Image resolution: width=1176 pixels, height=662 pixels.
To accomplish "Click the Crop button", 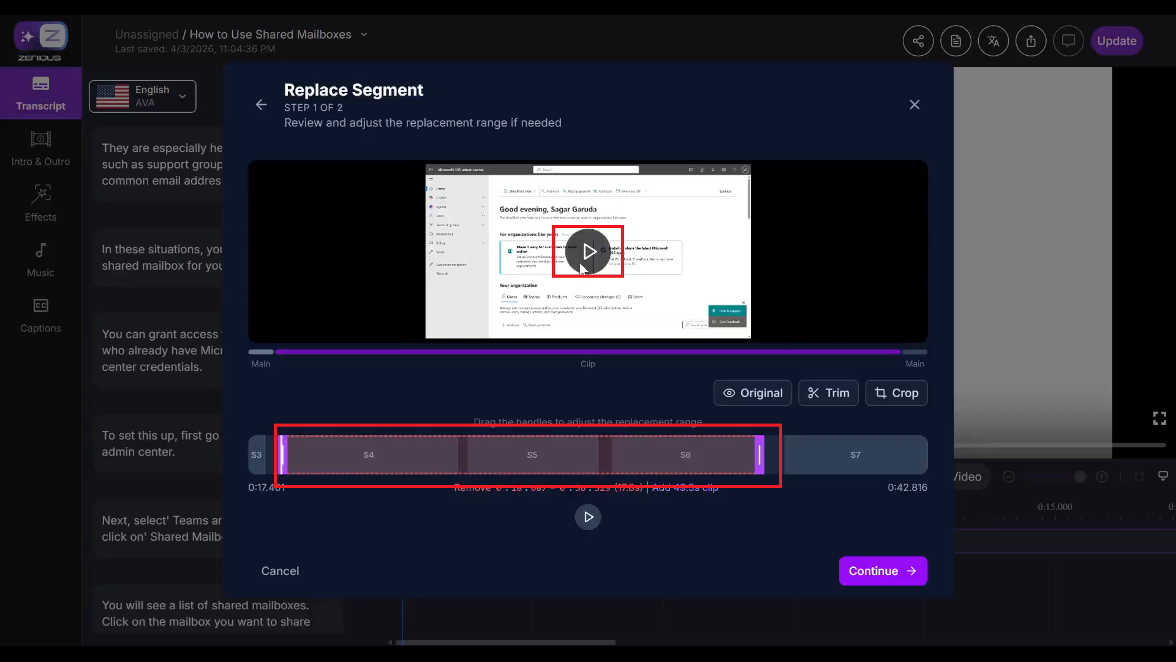I will [896, 393].
